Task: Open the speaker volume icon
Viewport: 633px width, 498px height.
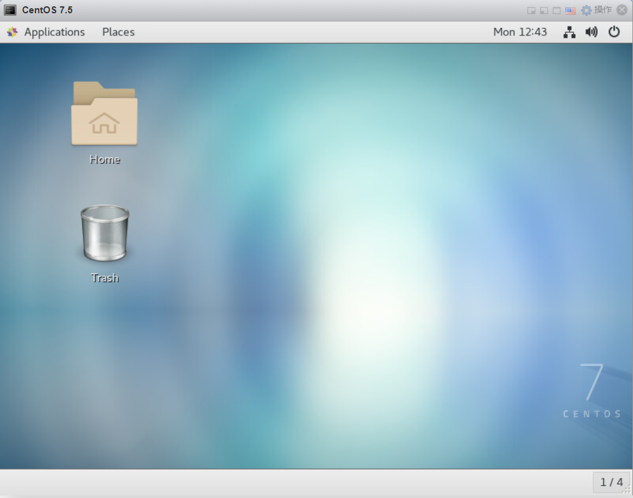Action: [591, 32]
